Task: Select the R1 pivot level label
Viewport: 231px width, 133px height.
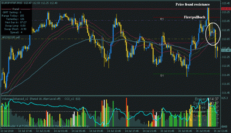Action: pos(162,19)
